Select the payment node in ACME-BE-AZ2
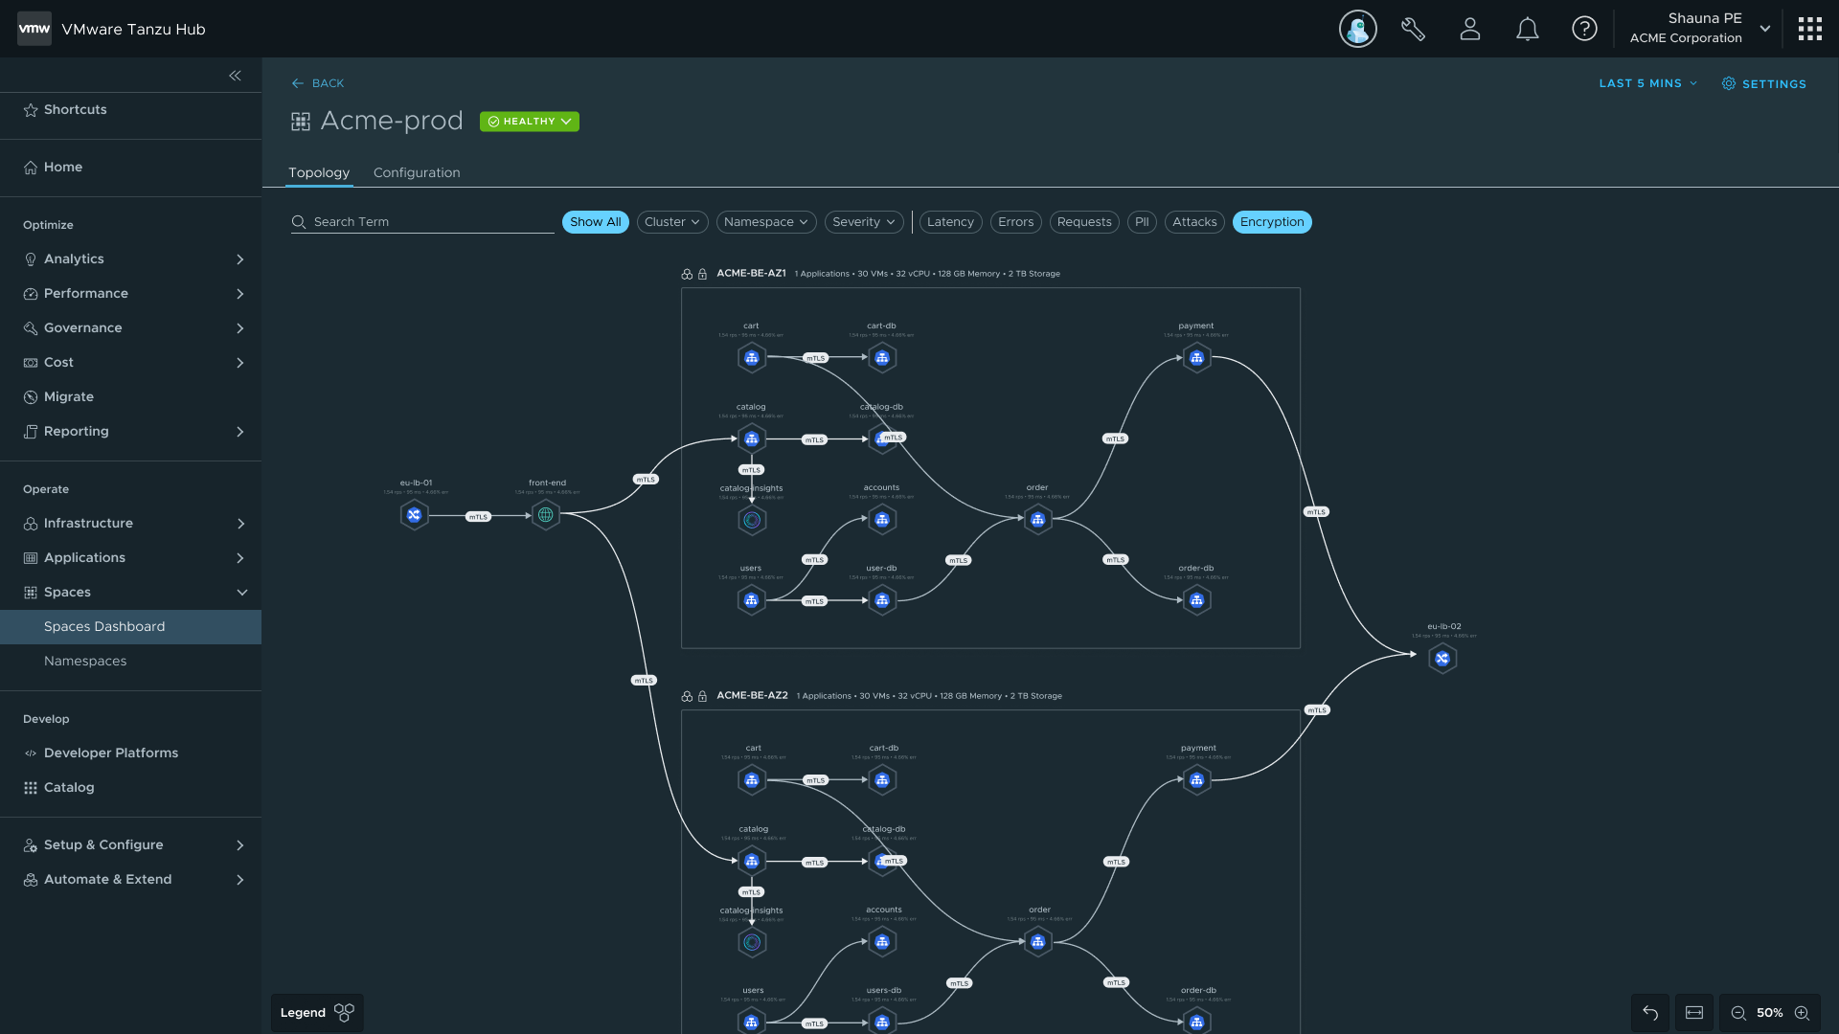The width and height of the screenshot is (1839, 1034). coord(1196,780)
